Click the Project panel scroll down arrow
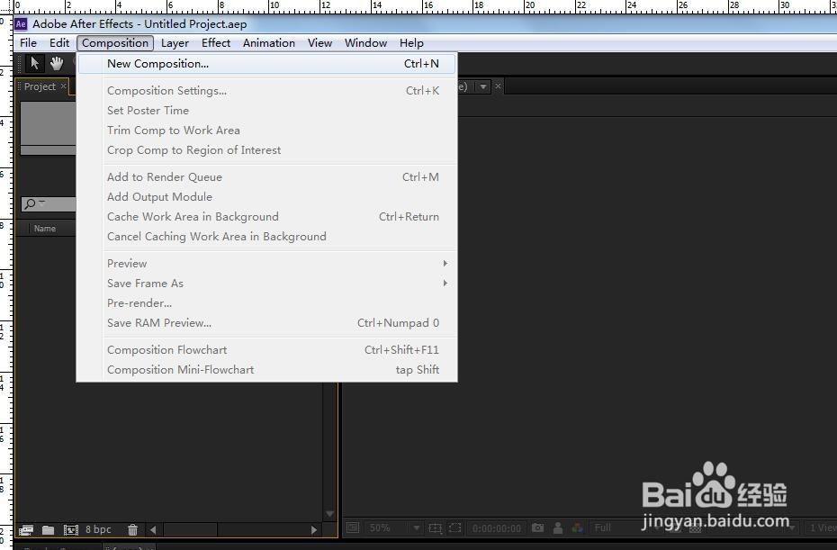The height and width of the screenshot is (550, 837). pyautogui.click(x=330, y=514)
